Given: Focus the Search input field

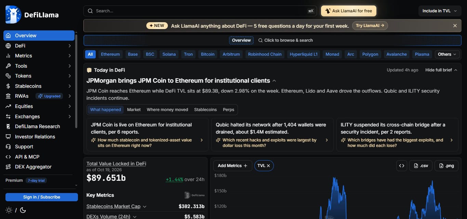Looking at the screenshot, I should [200, 11].
